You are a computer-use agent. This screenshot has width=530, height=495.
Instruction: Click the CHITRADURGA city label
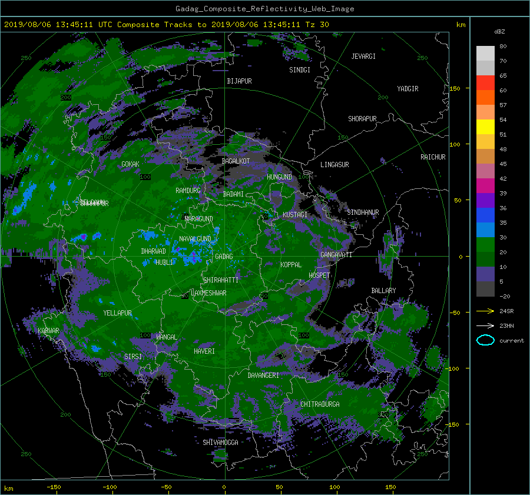(320, 404)
